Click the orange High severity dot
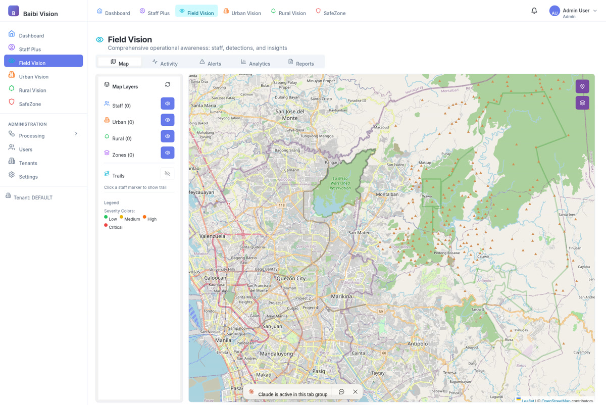 point(144,217)
